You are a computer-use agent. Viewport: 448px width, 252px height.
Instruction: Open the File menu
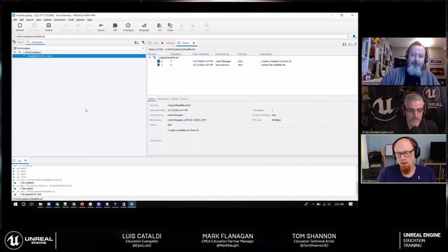[15, 20]
